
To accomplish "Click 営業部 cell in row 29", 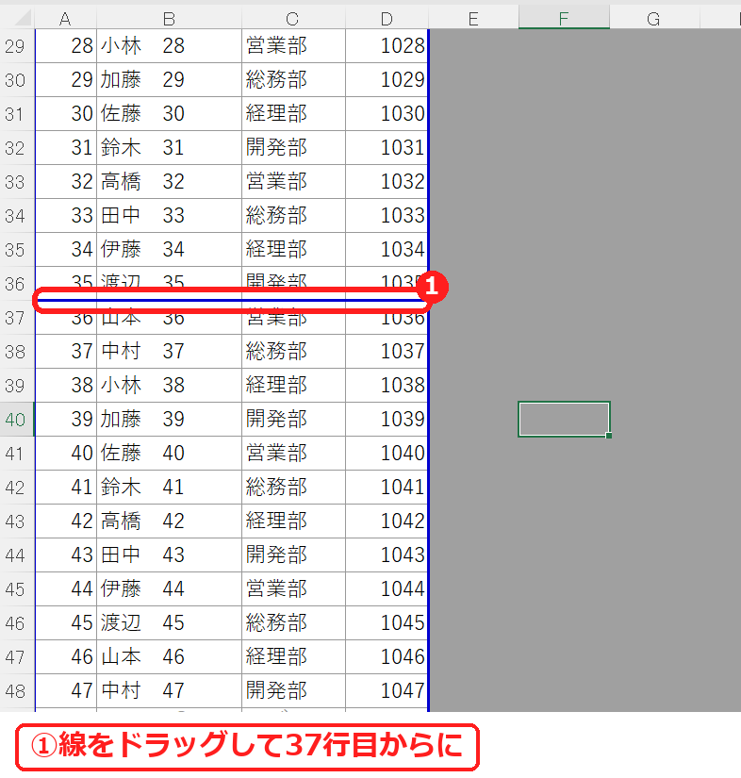I will [x=293, y=46].
